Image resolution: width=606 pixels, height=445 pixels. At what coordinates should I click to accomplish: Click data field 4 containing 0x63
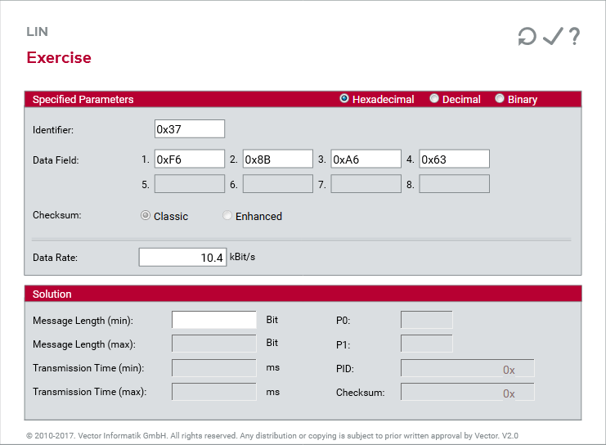click(454, 160)
